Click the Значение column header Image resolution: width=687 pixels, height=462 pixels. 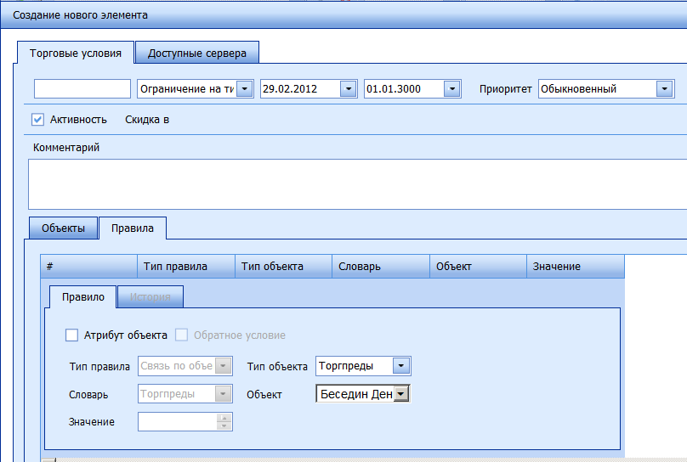(575, 267)
